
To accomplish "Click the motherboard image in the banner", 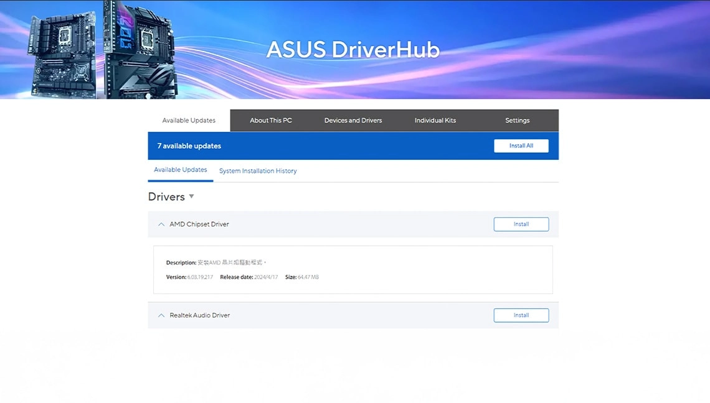I will click(x=102, y=50).
